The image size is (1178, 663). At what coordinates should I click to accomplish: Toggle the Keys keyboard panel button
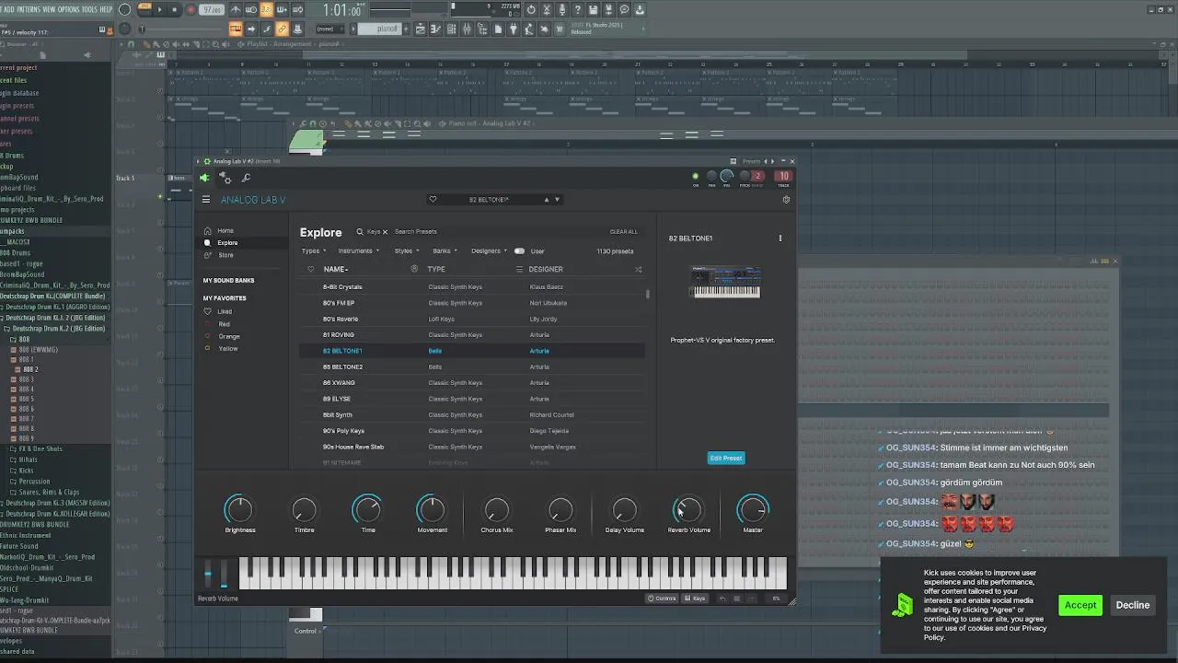pyautogui.click(x=695, y=599)
